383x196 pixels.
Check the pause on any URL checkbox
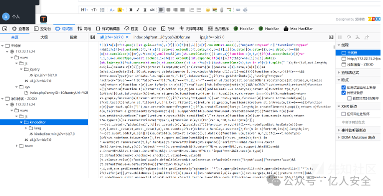click(x=344, y=114)
